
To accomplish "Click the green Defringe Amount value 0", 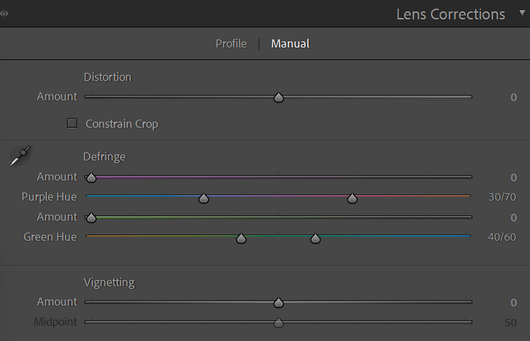I will (x=513, y=218).
